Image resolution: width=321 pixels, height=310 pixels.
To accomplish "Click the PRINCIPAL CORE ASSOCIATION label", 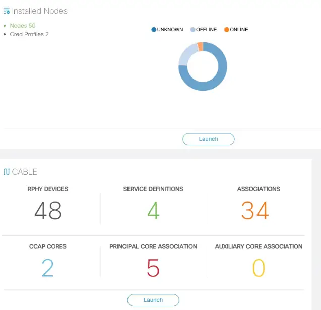I will [x=153, y=246].
